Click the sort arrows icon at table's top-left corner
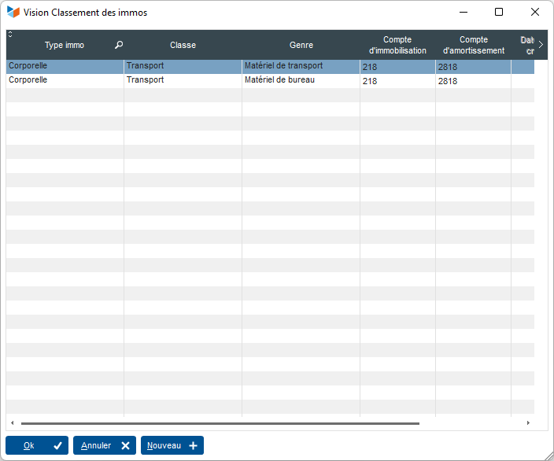This screenshot has width=554, height=461. coord(10,35)
